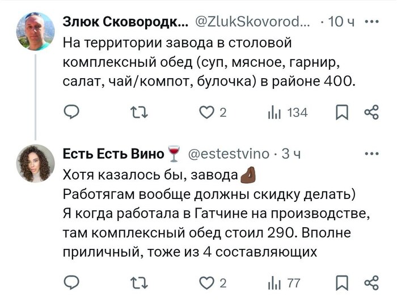Share the estestvino reply tweet
Screen dimensions: 397x301
(370, 282)
